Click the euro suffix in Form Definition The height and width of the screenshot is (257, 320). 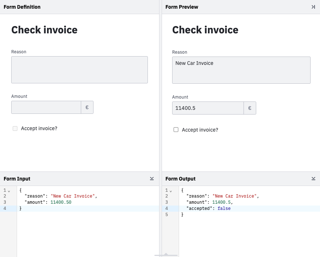coord(87,107)
